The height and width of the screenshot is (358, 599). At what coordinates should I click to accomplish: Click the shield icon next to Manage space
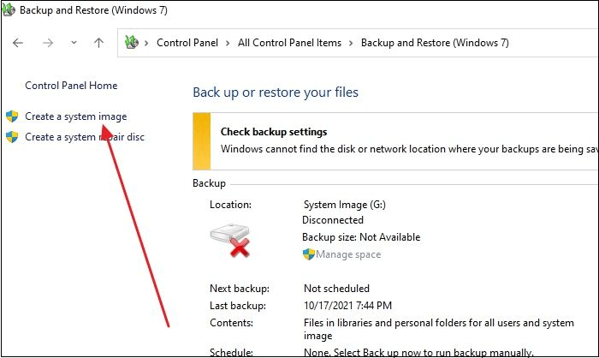(x=309, y=254)
